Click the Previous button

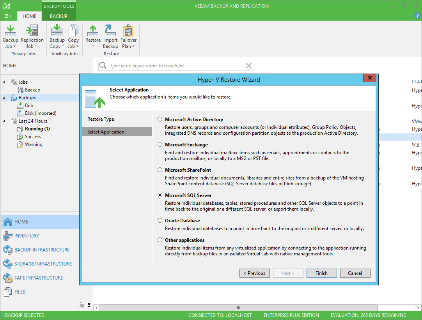tap(255, 273)
